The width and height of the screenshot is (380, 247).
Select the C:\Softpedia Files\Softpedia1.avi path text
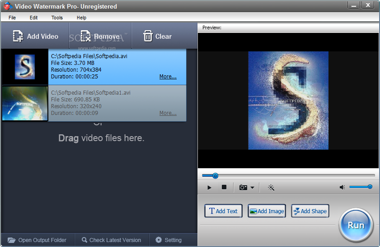[91, 93]
